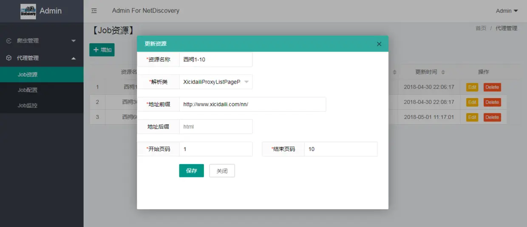Click the 代理管理 cube icon

[x=8, y=58]
